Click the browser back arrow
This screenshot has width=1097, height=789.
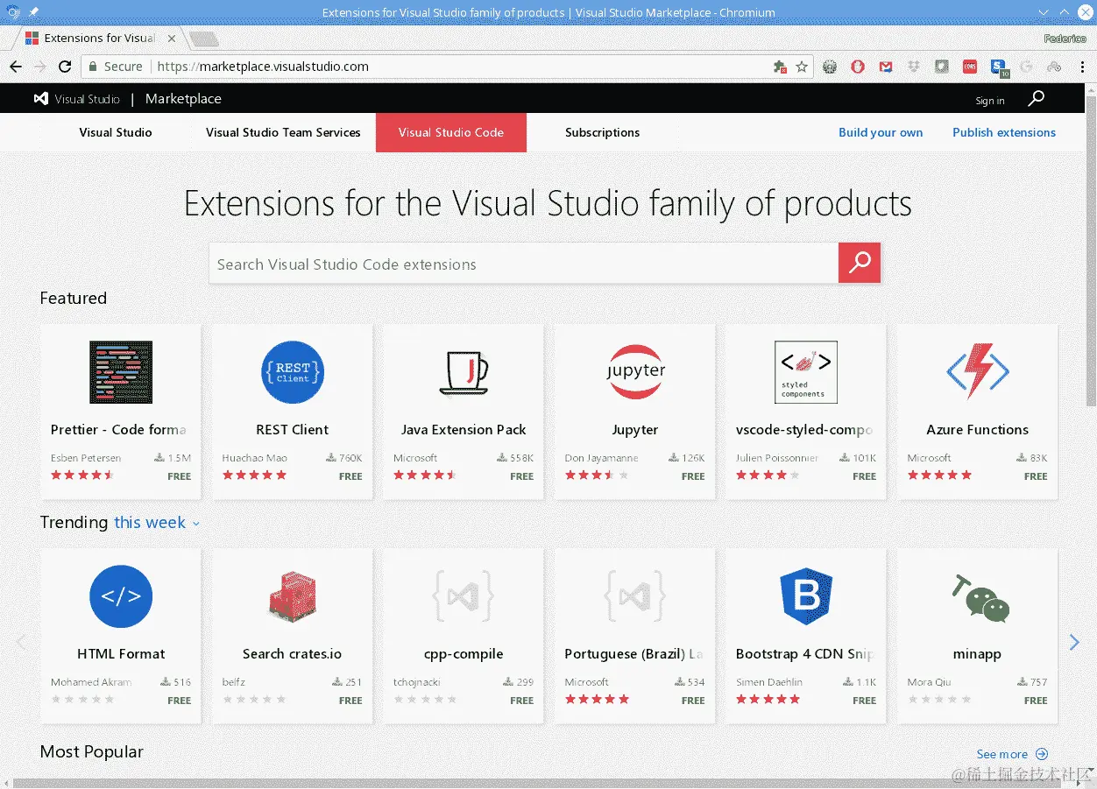pyautogui.click(x=16, y=67)
